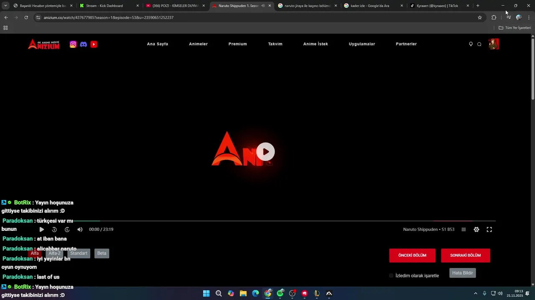Image resolution: width=535 pixels, height=300 pixels.
Task: Open the site search magnifier icon
Action: pos(479,44)
